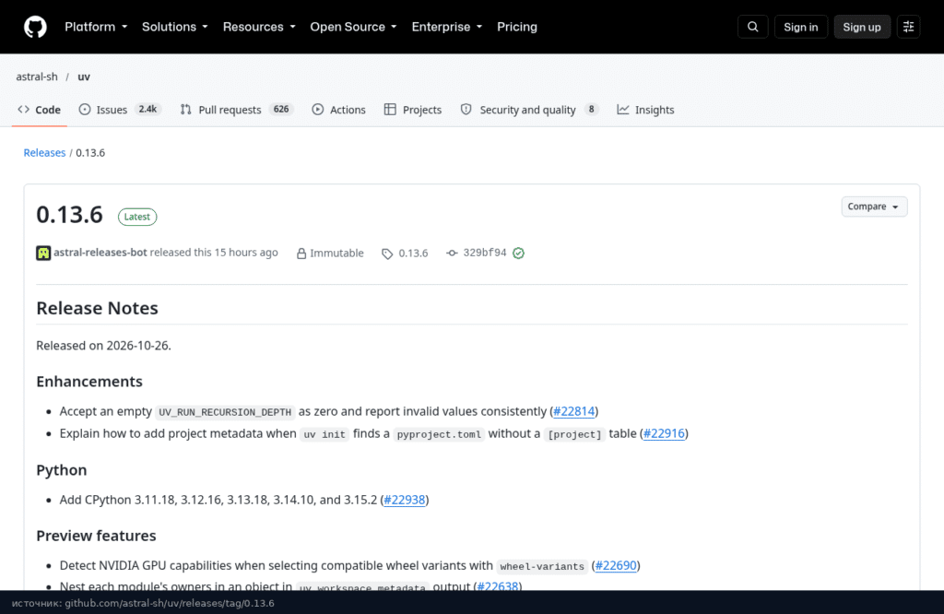944x614 pixels.
Task: Click the [project] code text
Action: 574,434
